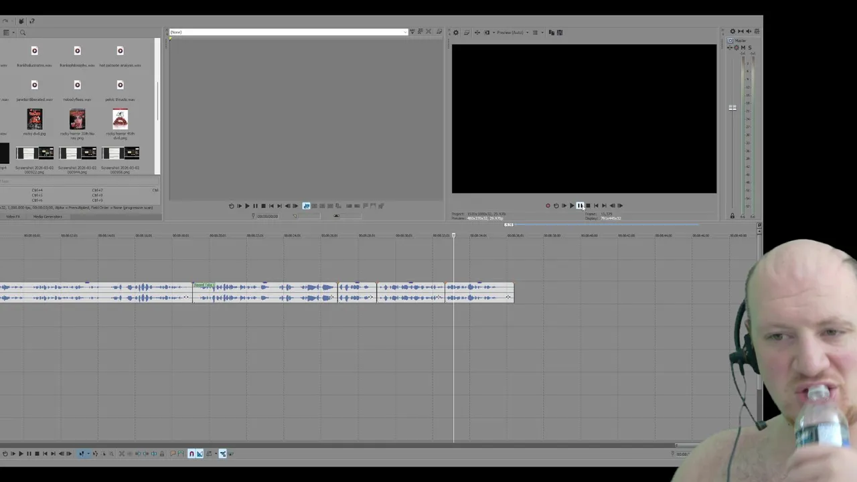857x482 pixels.
Task: Switch to the Media Generators tab
Action: (x=48, y=217)
